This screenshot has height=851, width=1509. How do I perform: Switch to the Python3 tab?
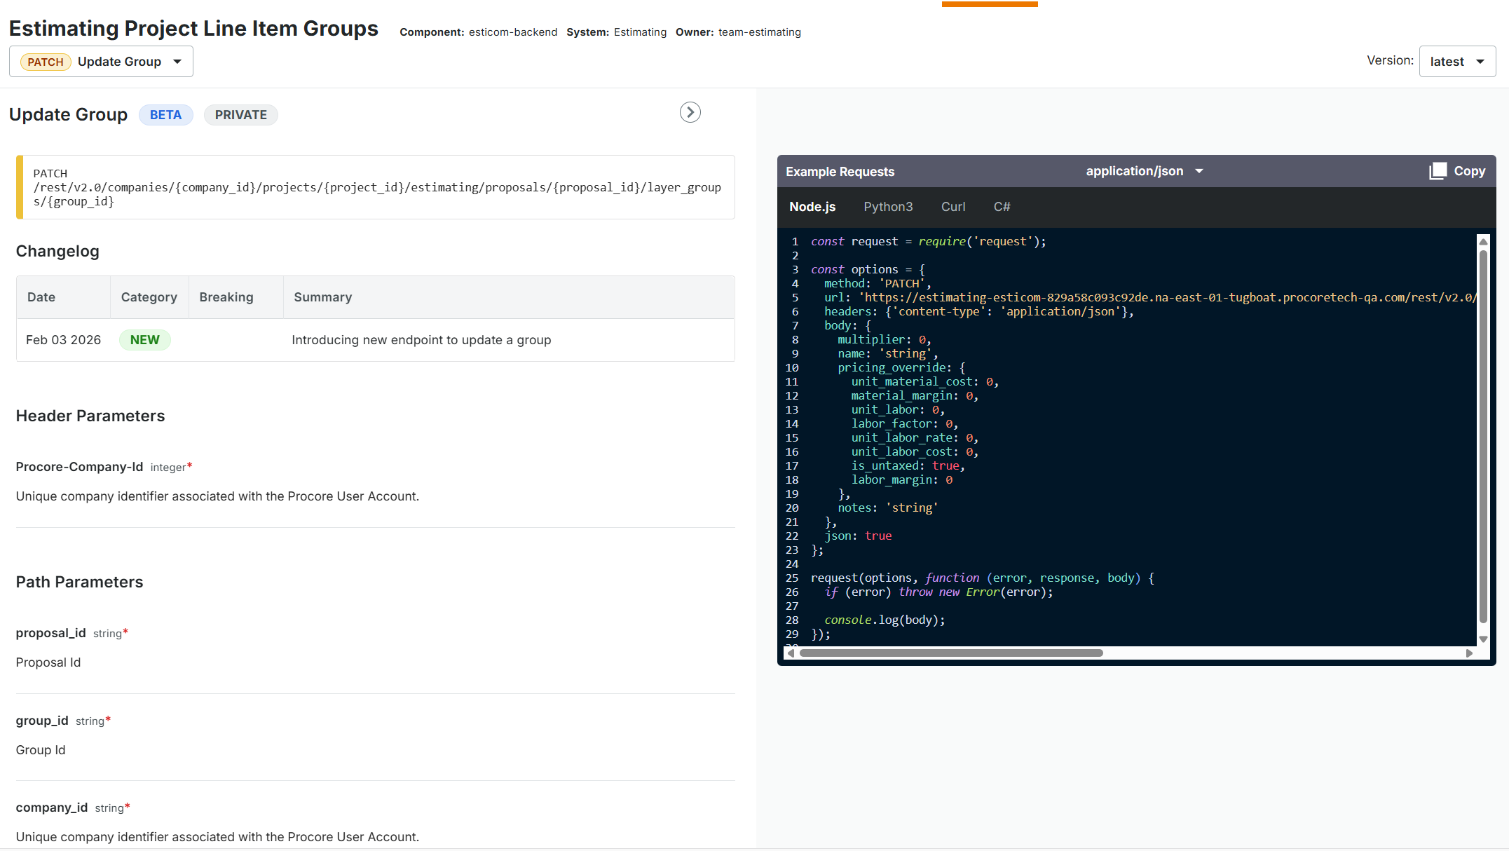click(887, 207)
